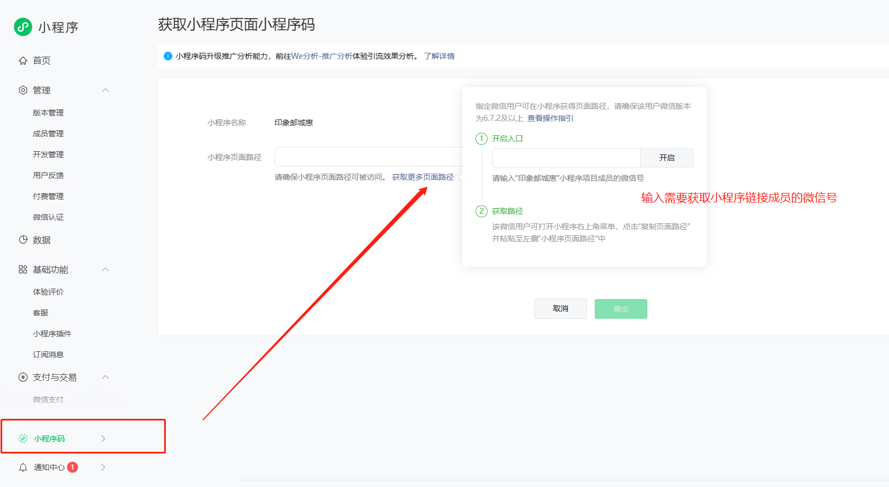Viewport: 889px width, 487px height.
Task: Click the 取消 button
Action: click(560, 309)
